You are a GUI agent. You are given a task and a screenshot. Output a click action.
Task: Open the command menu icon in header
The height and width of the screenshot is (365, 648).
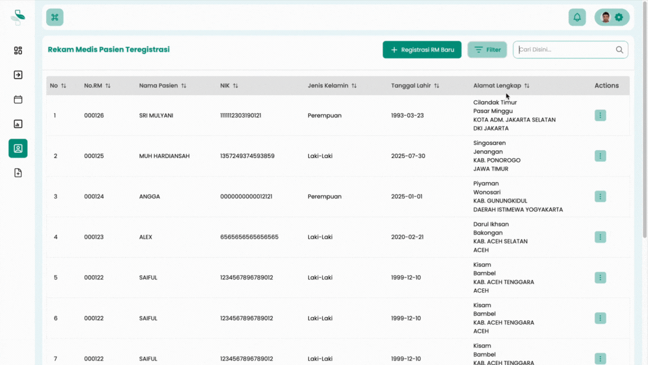click(x=55, y=17)
